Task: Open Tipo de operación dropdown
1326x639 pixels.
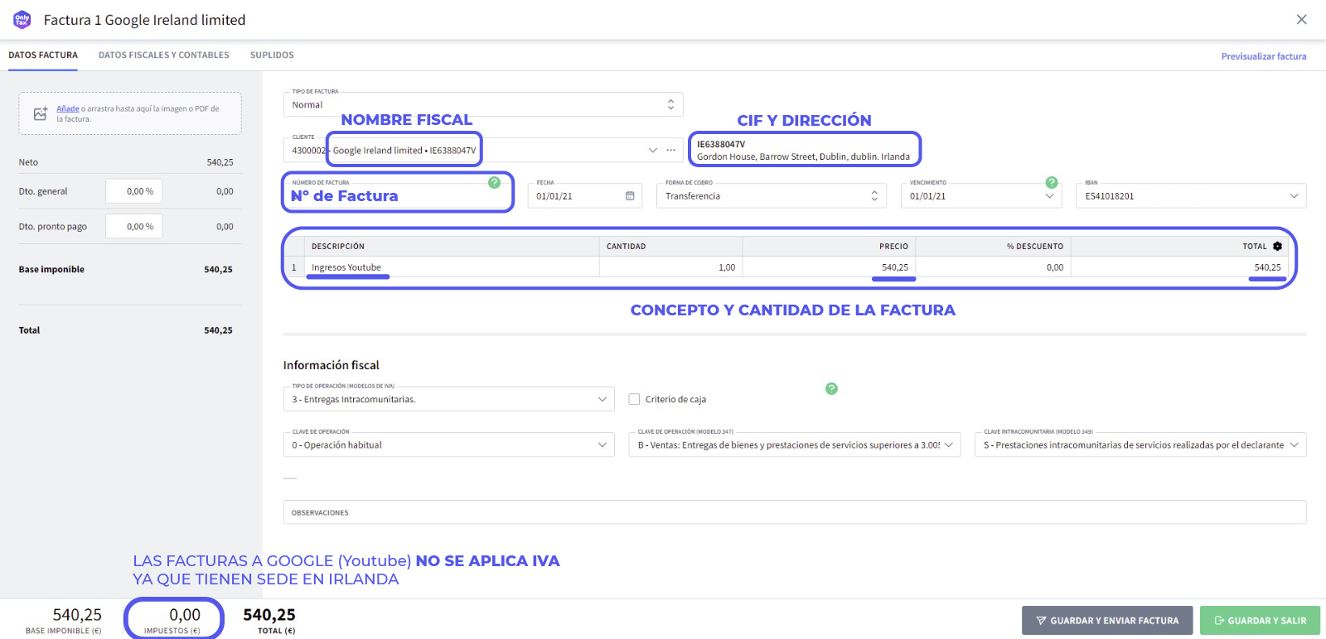Action: point(602,399)
